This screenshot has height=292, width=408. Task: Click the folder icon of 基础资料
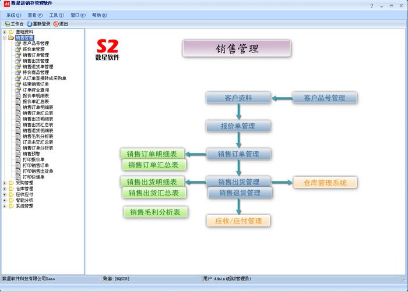tap(11, 31)
